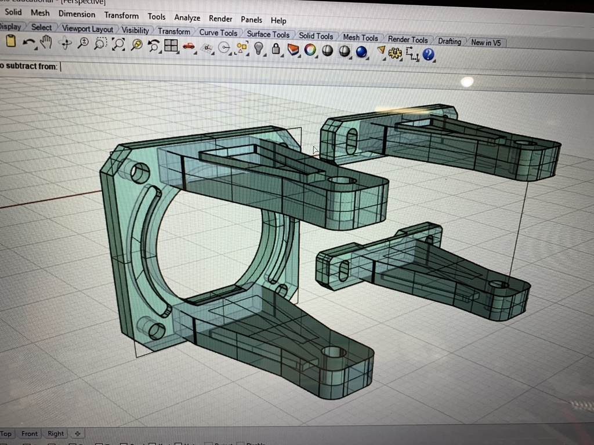Open the color wheel properties icon
This screenshot has height=445, width=594.
[310, 50]
